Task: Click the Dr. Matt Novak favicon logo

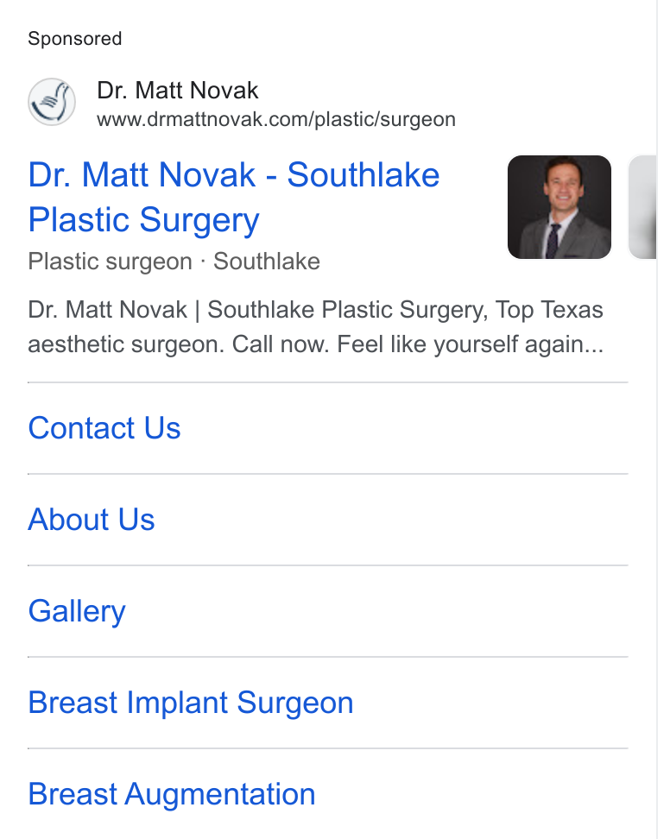Action: coord(52,102)
